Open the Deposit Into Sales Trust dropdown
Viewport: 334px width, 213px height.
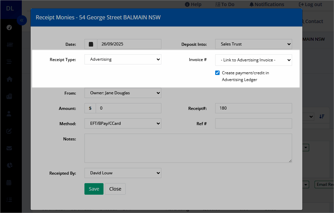[254, 44]
